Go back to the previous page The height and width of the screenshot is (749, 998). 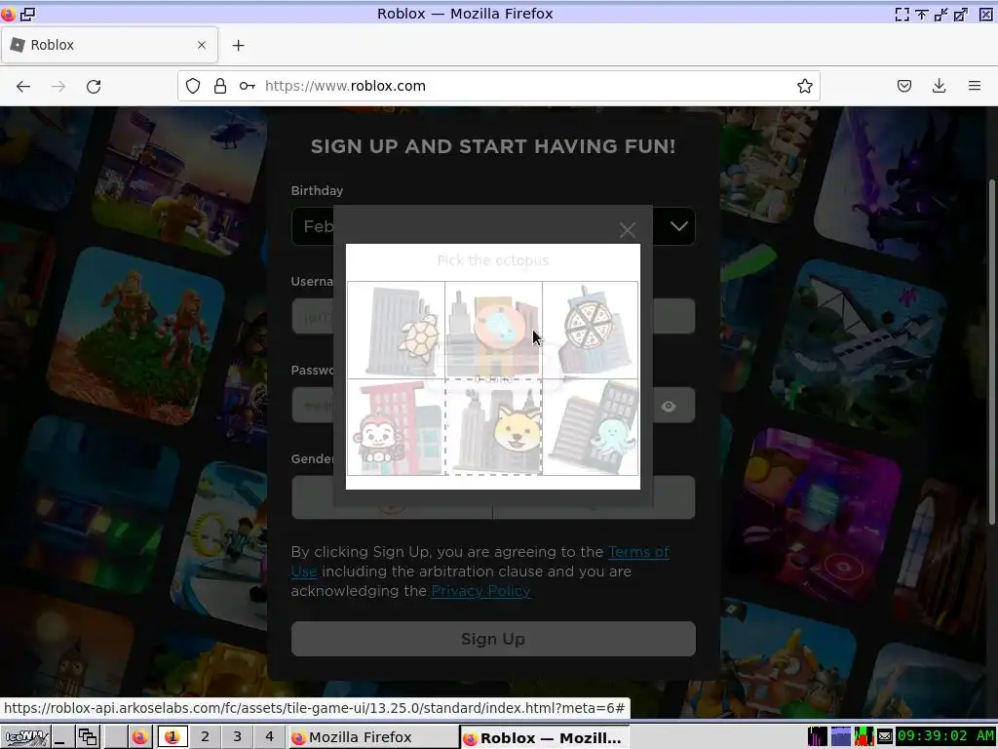(23, 86)
